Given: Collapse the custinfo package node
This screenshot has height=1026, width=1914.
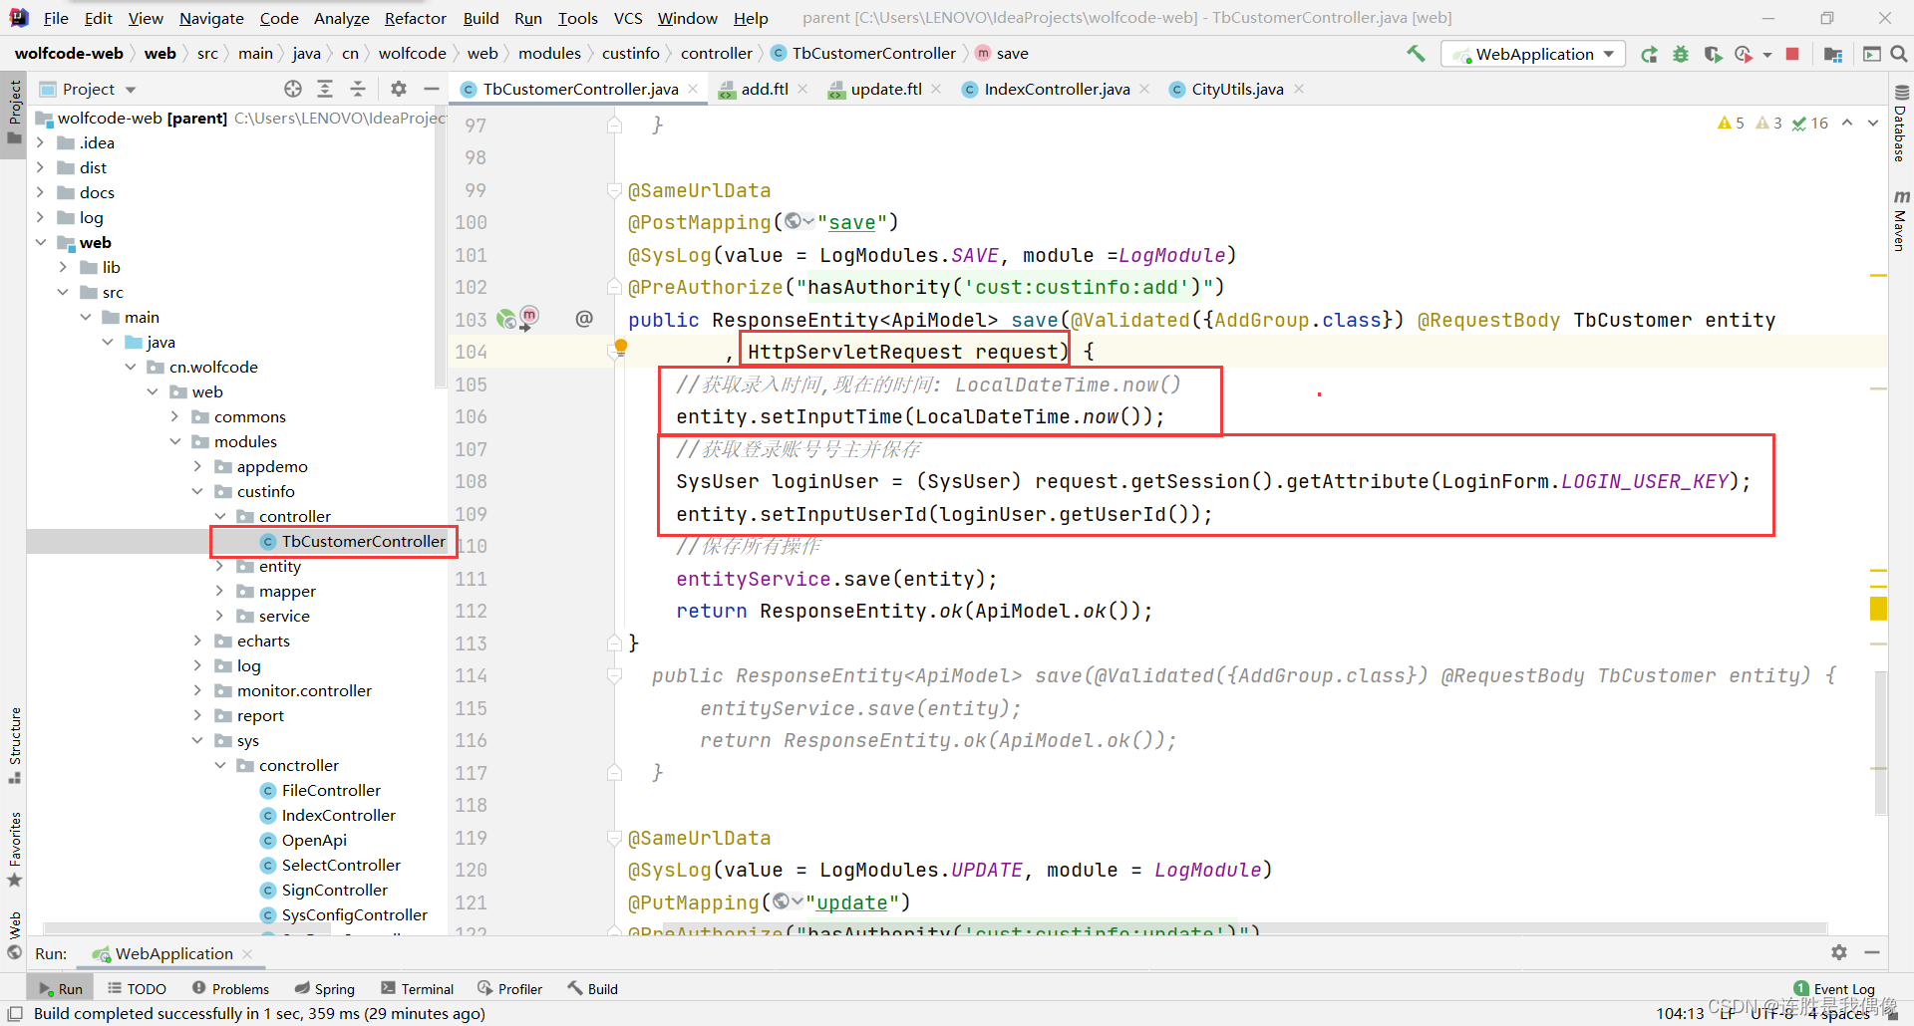Looking at the screenshot, I should [197, 491].
